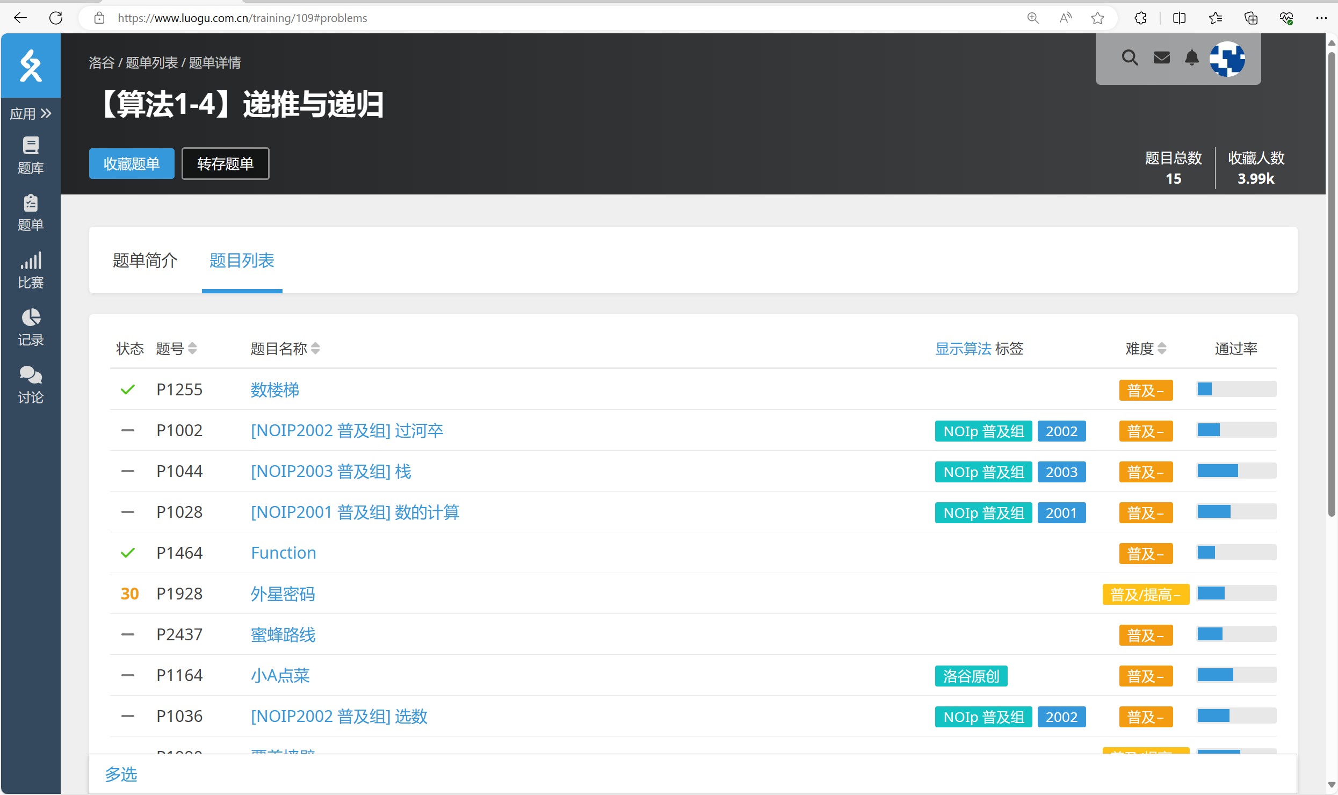Image resolution: width=1338 pixels, height=795 pixels.
Task: Open the 外星密码 problem link
Action: tap(283, 594)
